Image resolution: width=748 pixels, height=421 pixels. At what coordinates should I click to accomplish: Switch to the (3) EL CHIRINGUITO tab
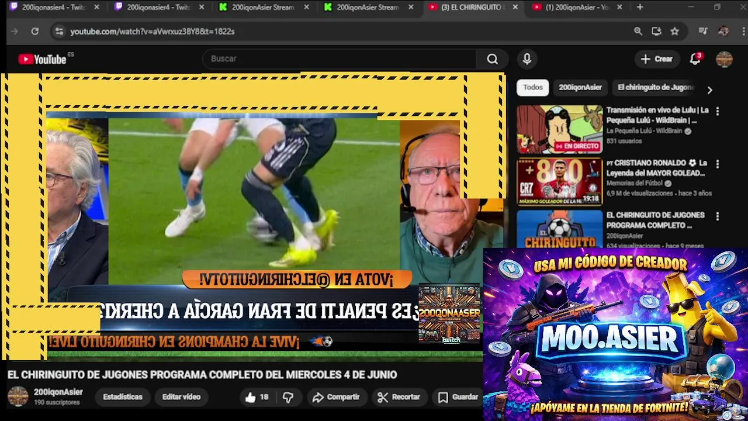coord(472,8)
